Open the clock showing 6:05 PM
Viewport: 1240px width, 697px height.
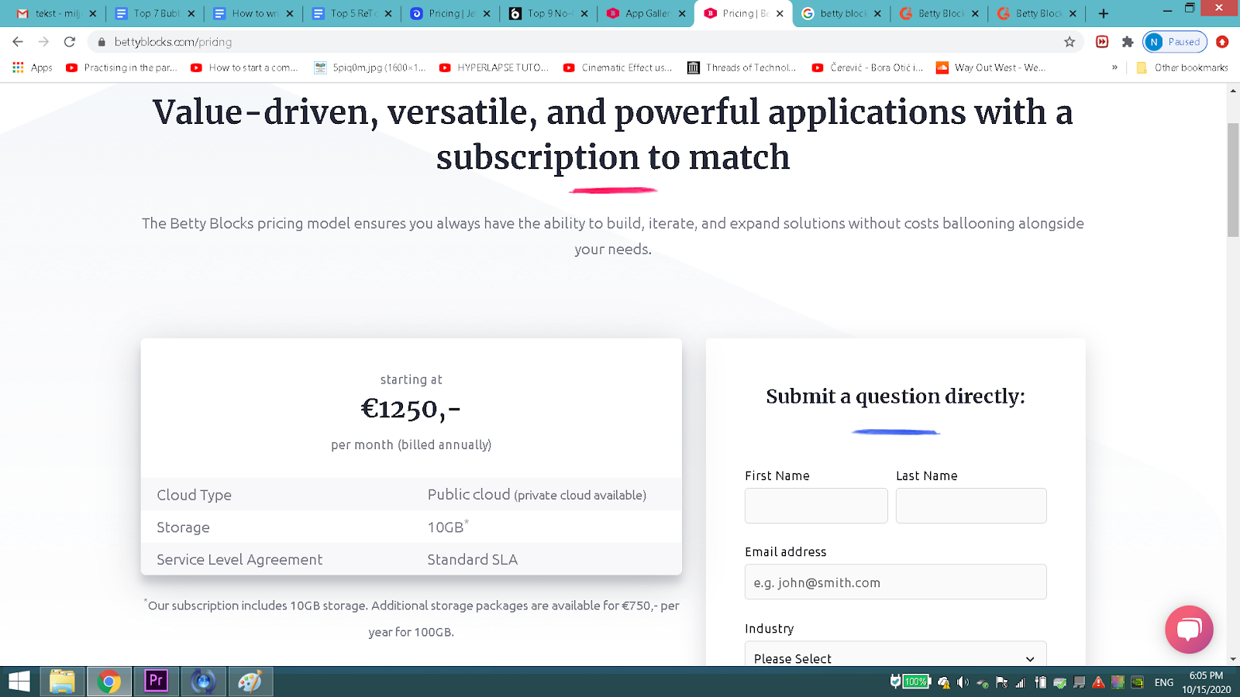[1207, 682]
